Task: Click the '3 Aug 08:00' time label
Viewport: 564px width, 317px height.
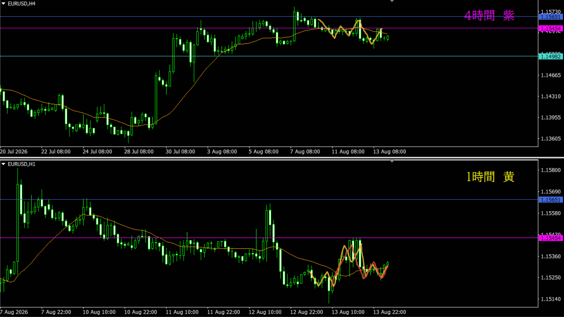Action: pyautogui.click(x=222, y=152)
